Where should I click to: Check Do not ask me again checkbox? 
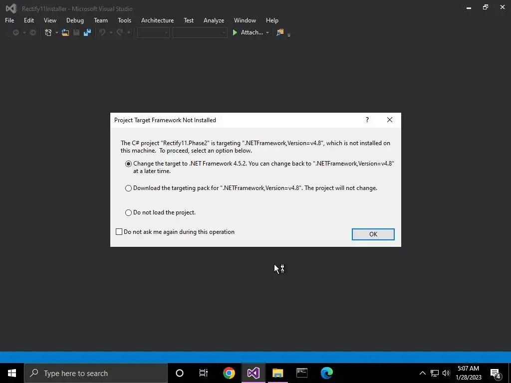119,231
